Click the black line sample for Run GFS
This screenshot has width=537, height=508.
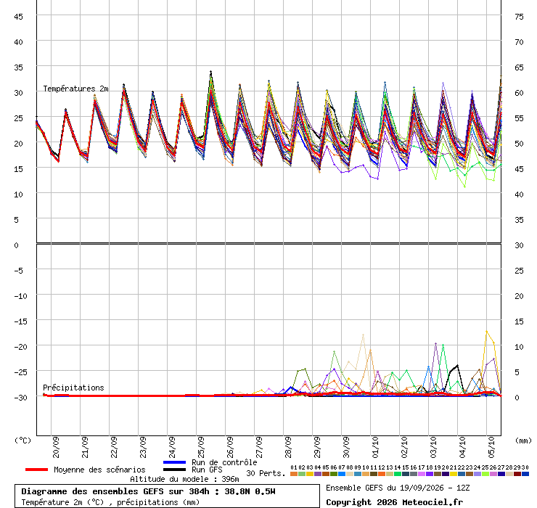(175, 470)
